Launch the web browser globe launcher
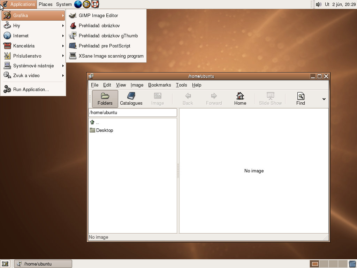Viewport: 357px width, 268px height. tap(78, 4)
